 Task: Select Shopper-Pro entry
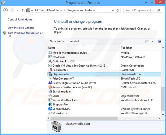60,105
